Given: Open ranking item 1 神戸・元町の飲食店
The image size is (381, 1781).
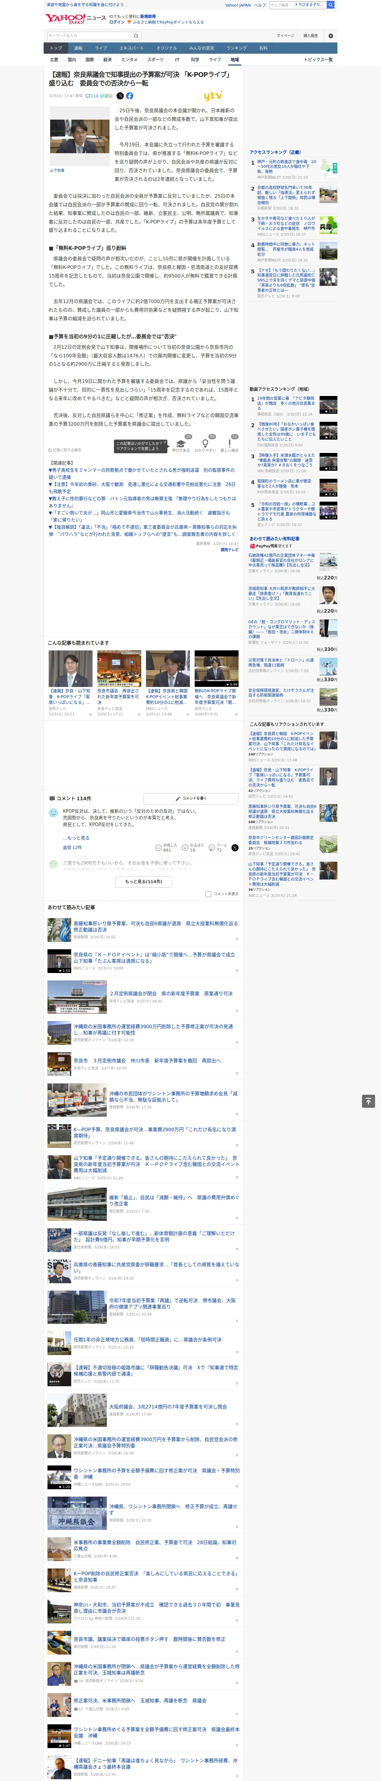Looking at the screenshot, I should pos(287,167).
